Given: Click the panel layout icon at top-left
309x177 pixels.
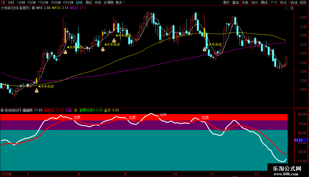Looking at the screenshot, I should (x=3, y=2).
